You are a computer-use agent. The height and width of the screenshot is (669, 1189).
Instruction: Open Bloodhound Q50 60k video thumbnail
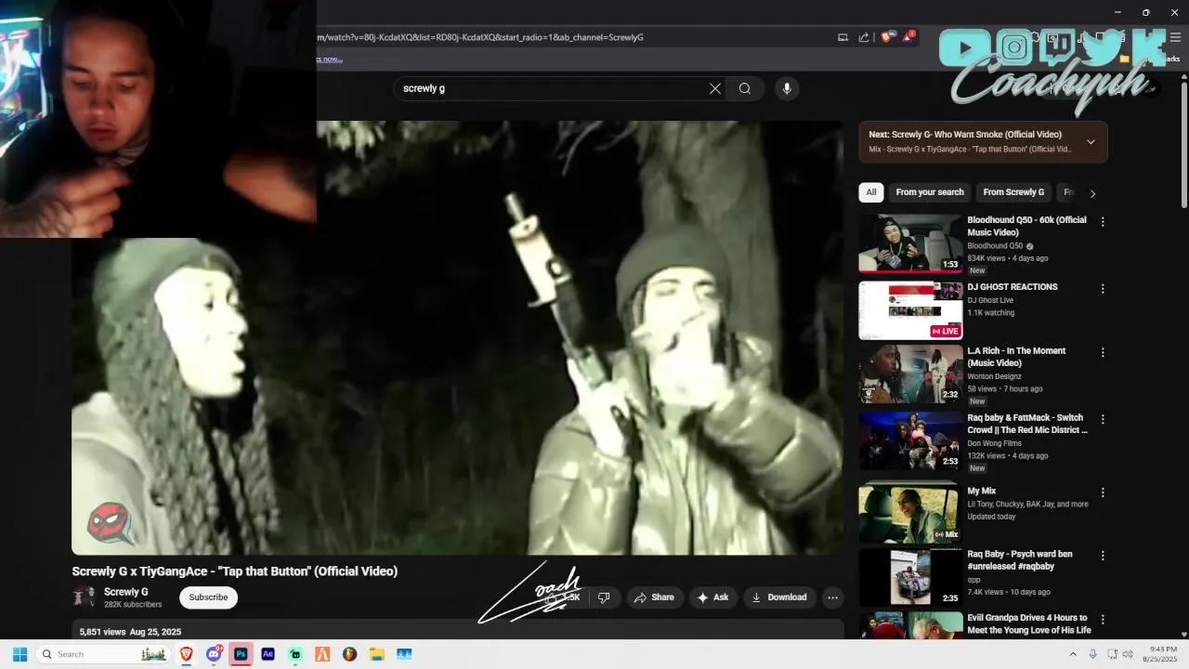click(x=910, y=243)
